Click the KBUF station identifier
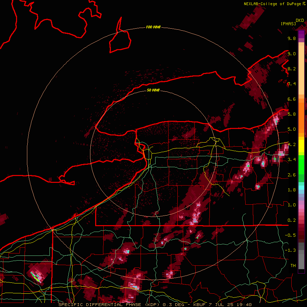The image size is (307, 307). point(200,305)
